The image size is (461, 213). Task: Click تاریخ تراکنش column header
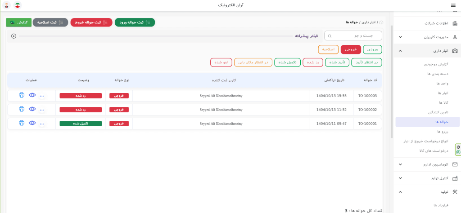click(x=334, y=80)
